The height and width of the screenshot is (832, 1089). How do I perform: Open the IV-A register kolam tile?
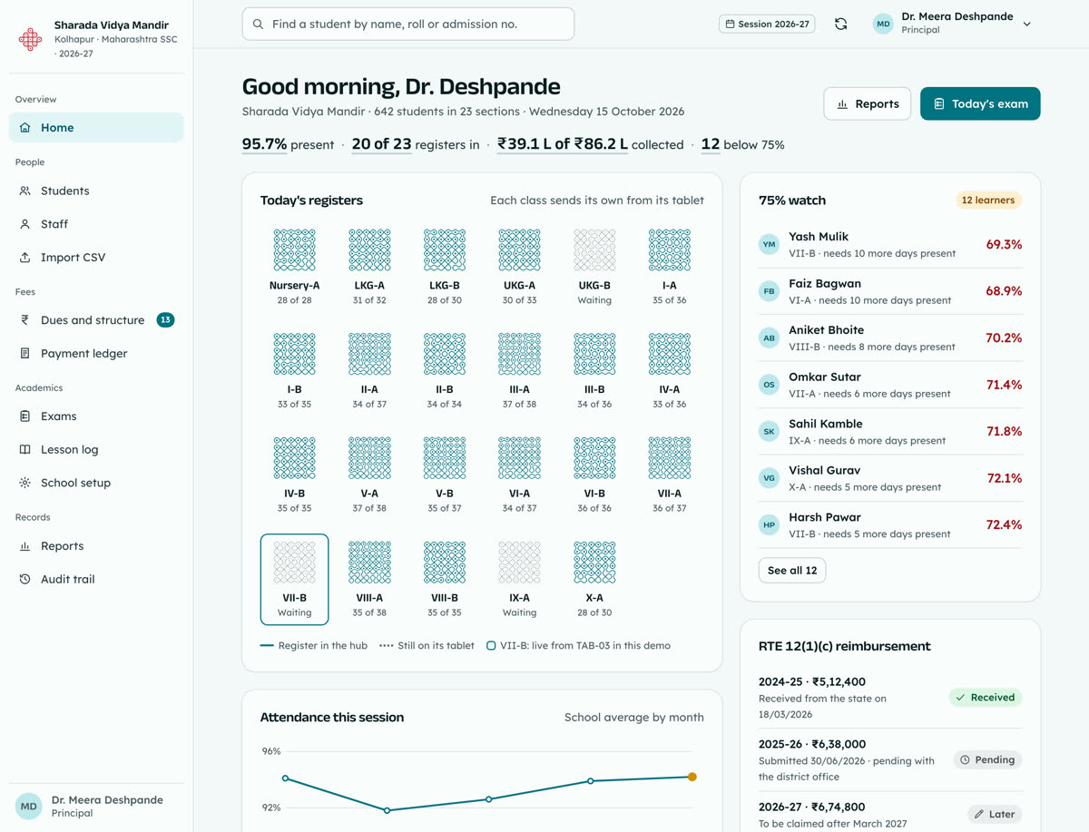click(670, 371)
